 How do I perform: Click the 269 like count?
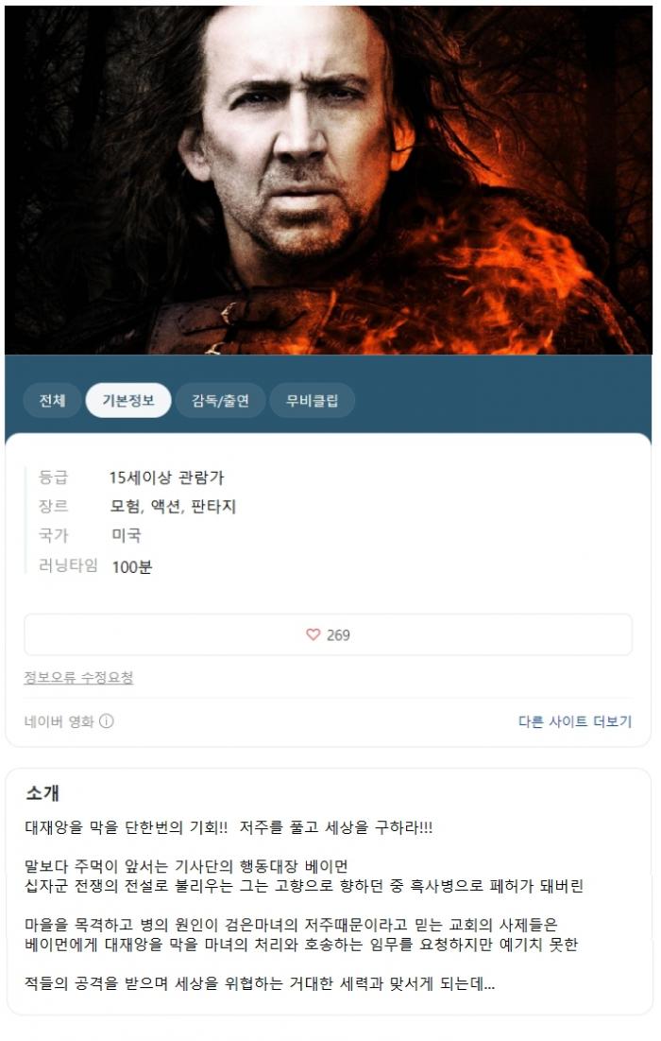tap(338, 635)
